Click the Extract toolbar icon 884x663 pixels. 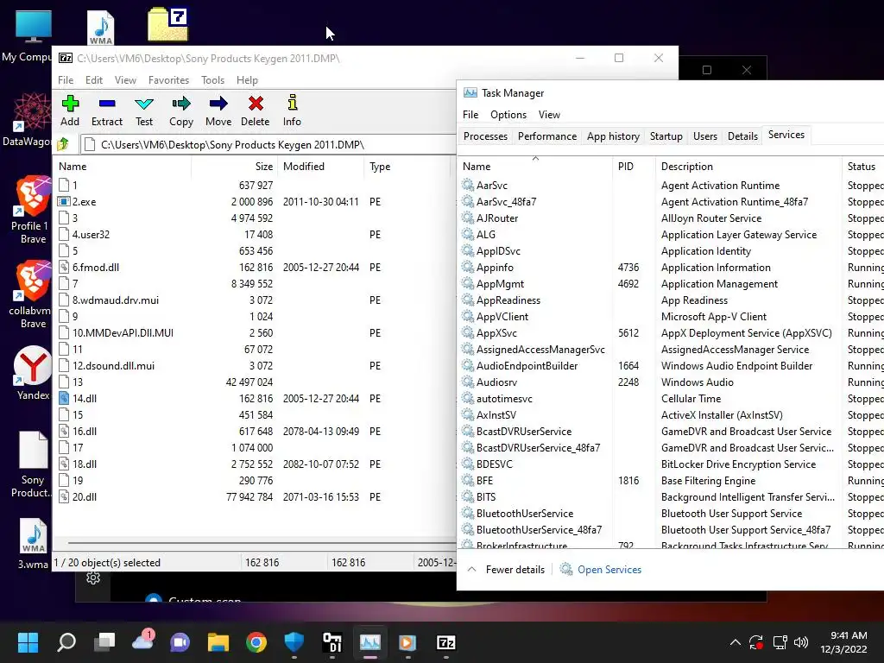pos(106,104)
